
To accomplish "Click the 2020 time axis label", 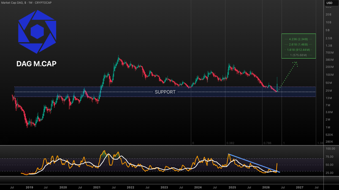I will click(x=63, y=187).
